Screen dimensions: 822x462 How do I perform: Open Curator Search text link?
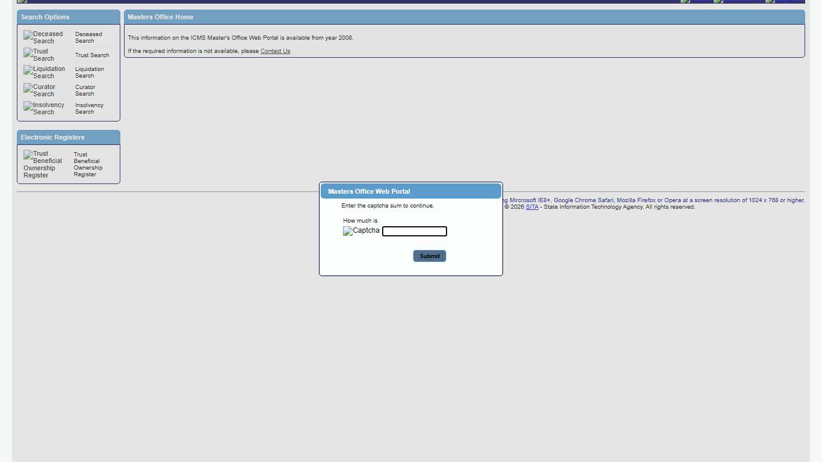(x=85, y=90)
